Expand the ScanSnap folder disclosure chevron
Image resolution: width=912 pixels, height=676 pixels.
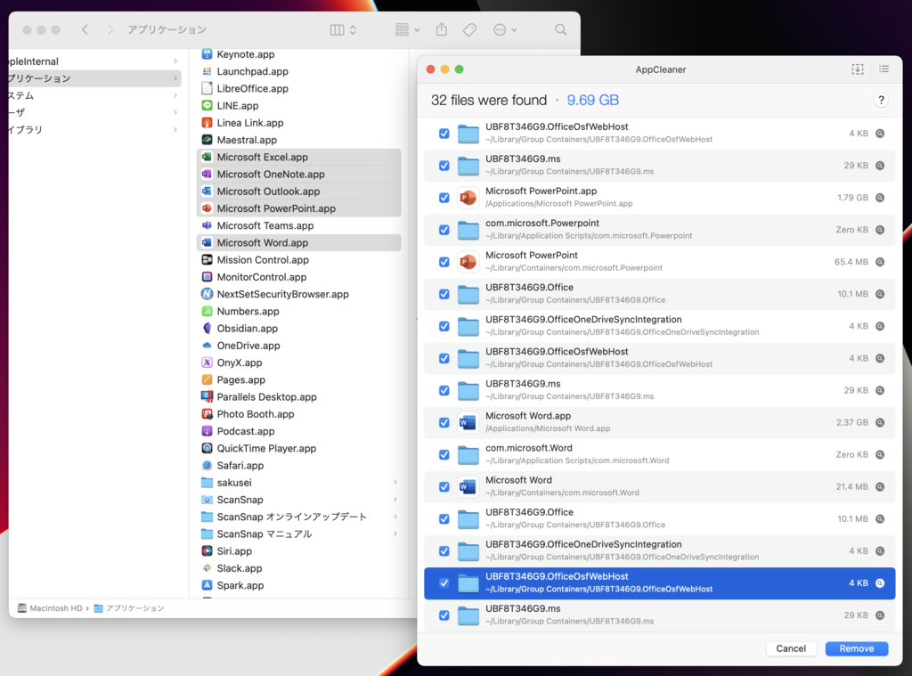(x=396, y=500)
